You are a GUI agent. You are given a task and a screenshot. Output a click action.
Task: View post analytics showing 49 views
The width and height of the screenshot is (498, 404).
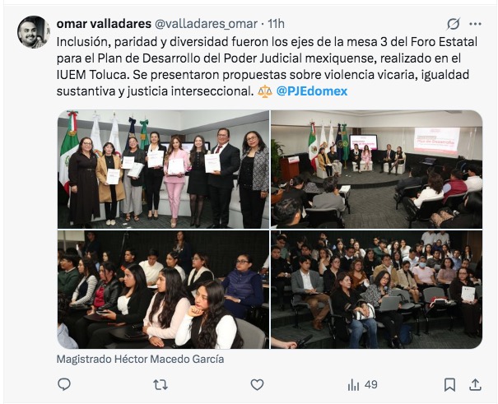click(362, 384)
